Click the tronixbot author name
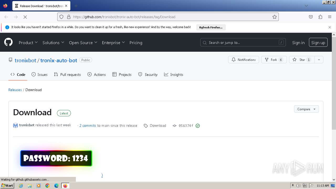 click(x=27, y=125)
